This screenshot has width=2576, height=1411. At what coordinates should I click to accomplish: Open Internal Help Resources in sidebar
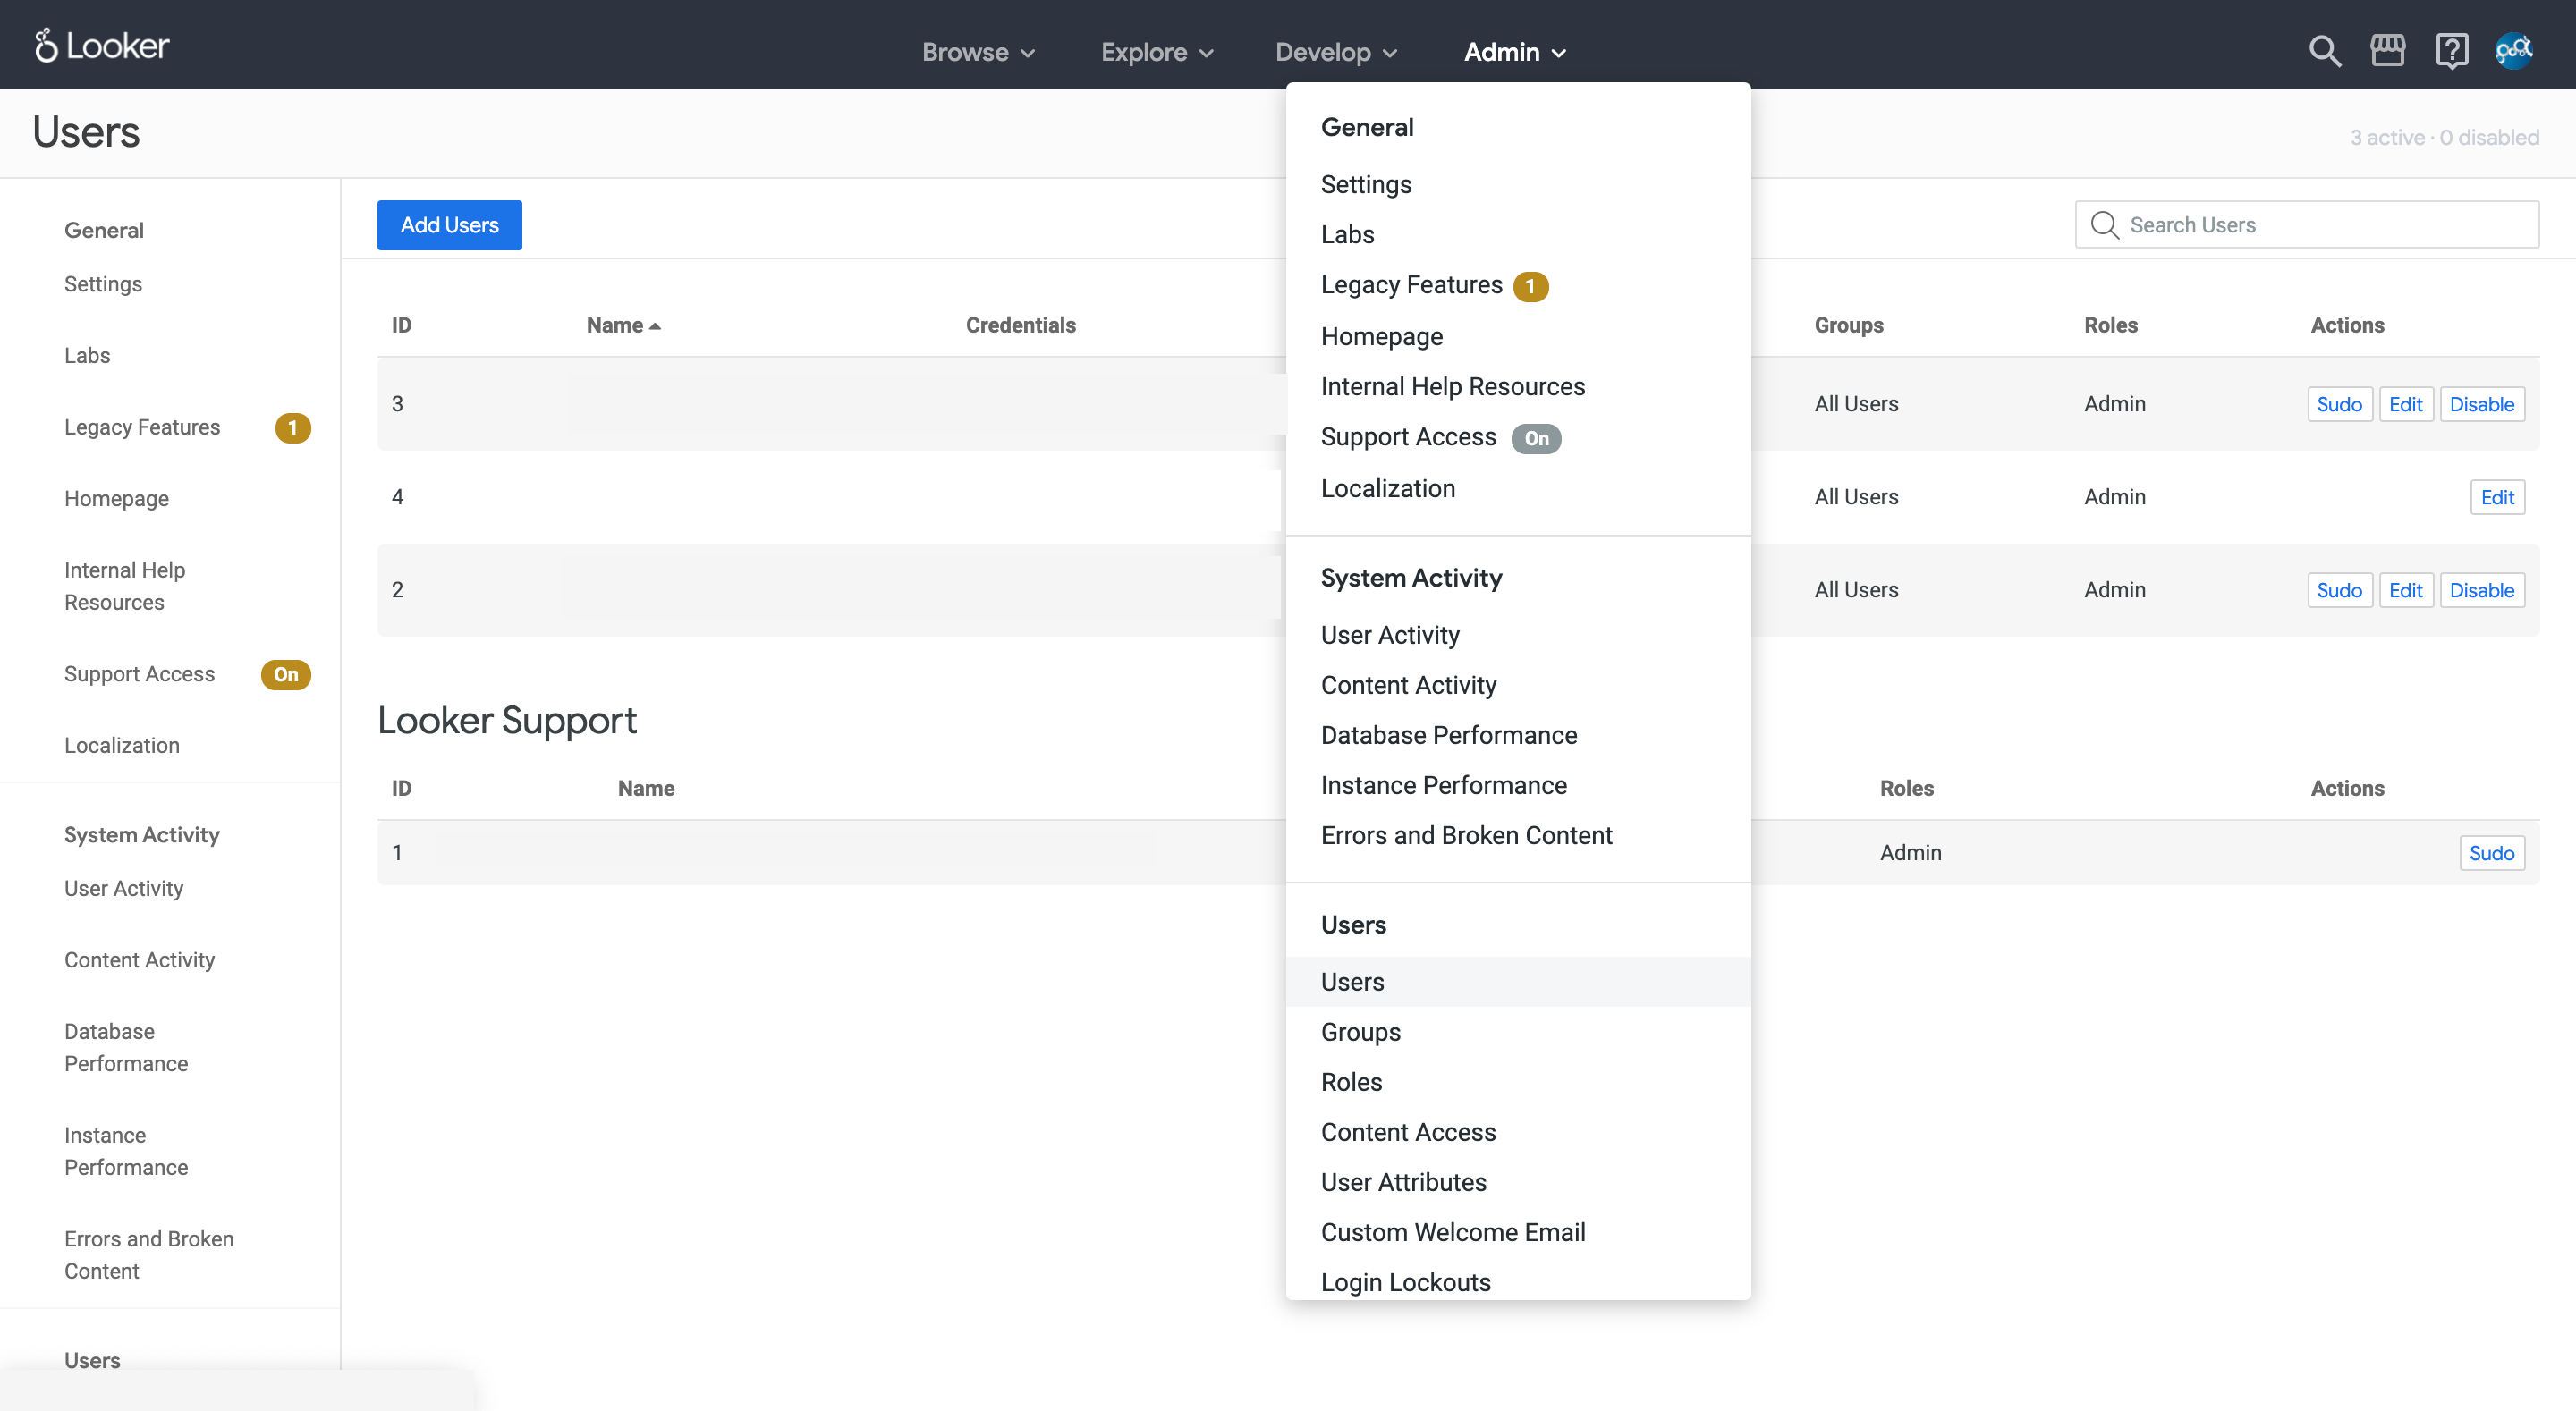coord(124,586)
